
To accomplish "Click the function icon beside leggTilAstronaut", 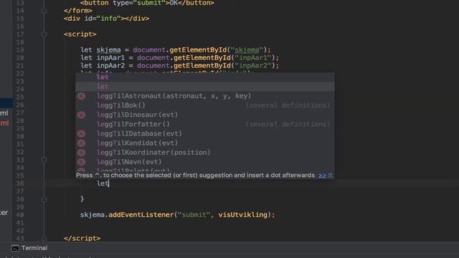I will point(81,96).
